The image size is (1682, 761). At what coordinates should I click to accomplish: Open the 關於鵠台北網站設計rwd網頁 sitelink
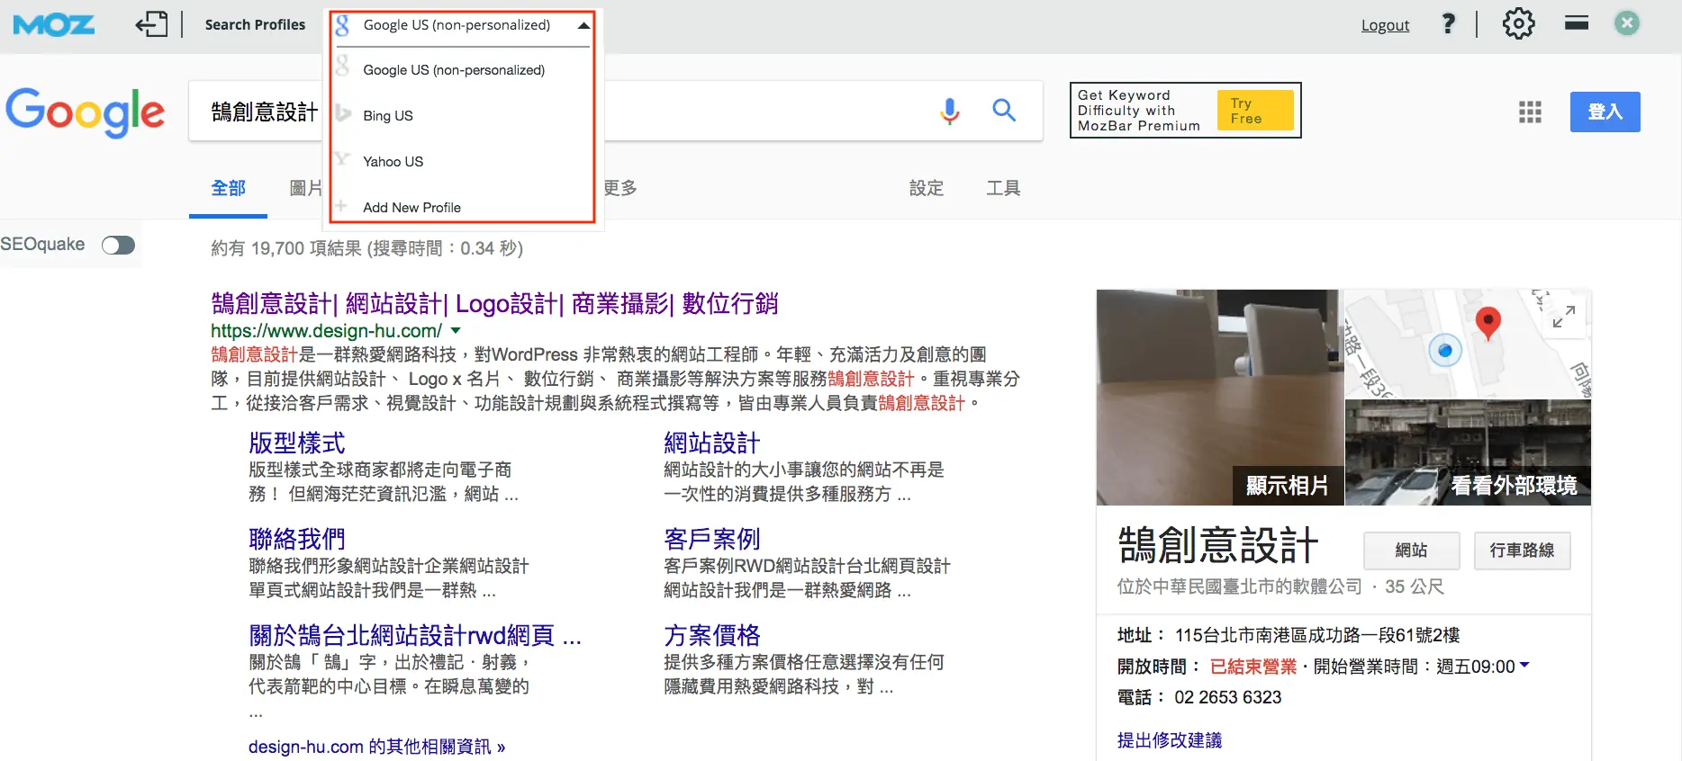point(415,635)
